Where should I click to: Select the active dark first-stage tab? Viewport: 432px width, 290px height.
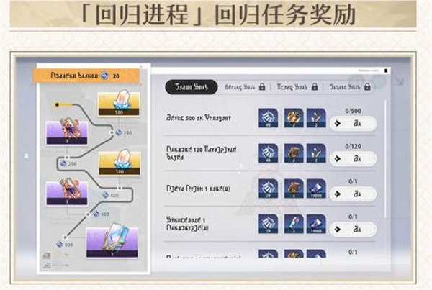(x=192, y=87)
